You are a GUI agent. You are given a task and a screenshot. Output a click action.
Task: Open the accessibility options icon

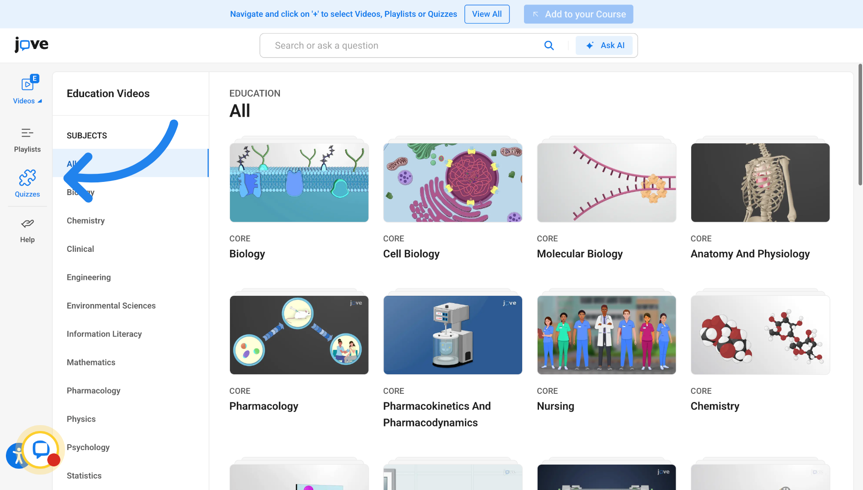click(16, 456)
